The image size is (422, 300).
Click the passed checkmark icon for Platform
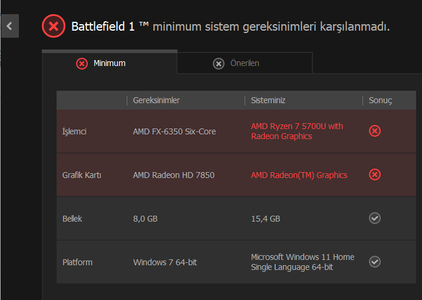click(x=375, y=262)
